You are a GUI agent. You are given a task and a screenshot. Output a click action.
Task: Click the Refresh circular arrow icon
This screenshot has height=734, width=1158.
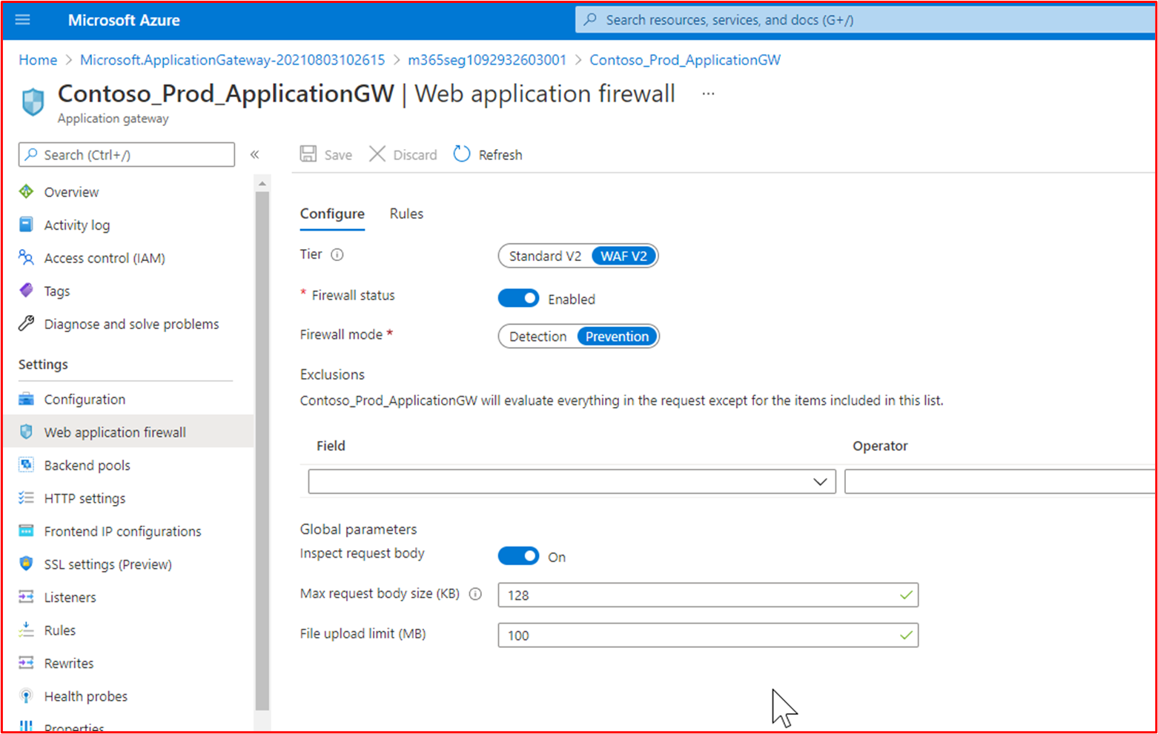pos(462,154)
